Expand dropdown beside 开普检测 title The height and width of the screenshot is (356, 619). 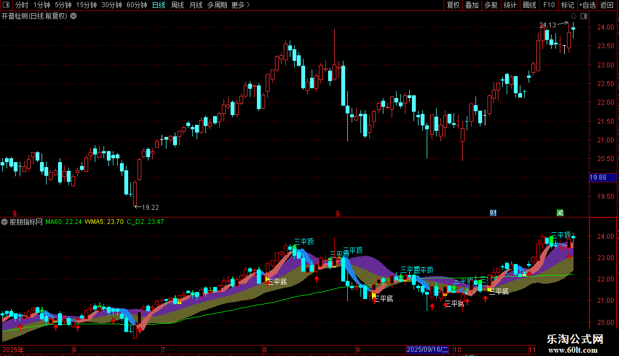click(73, 16)
